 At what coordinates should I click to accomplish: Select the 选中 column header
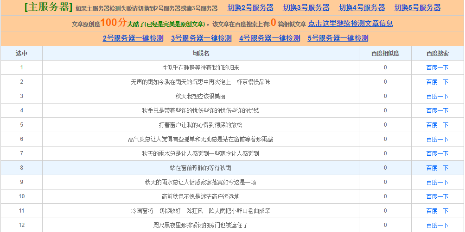click(21, 54)
